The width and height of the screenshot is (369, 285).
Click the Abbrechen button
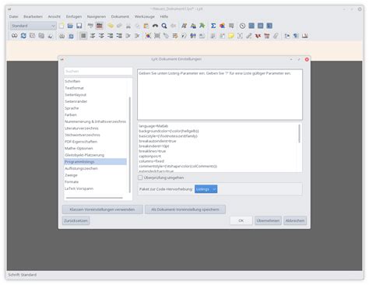coord(295,220)
